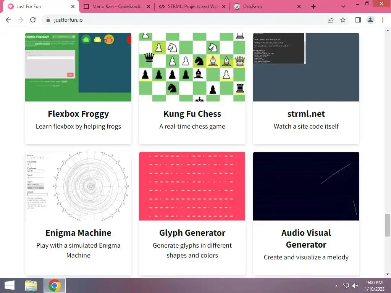Share this page using share icon

click(330, 20)
